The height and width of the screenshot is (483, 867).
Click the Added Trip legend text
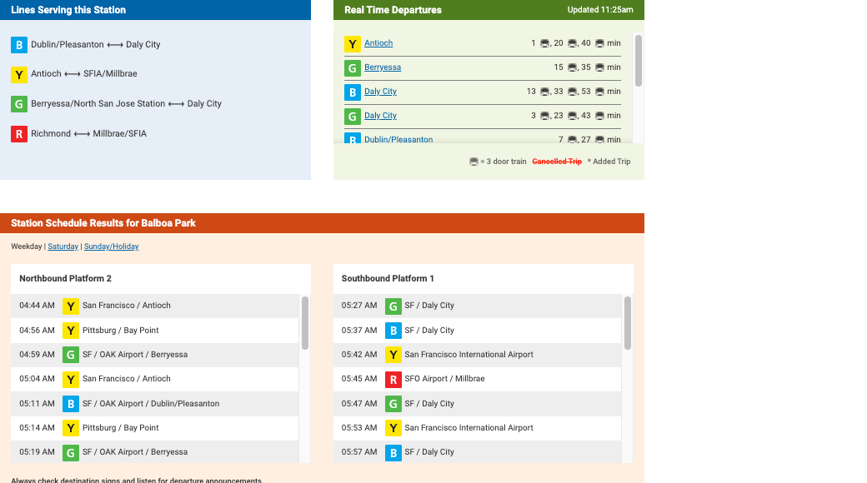(x=609, y=162)
